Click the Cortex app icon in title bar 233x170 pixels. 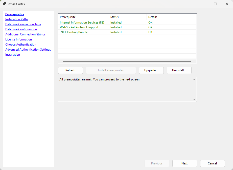click(4, 4)
